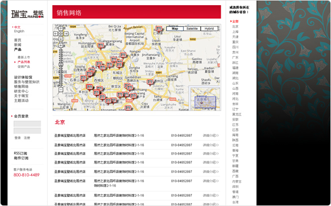Open 服务与壁纸知识 in the sidebar

pyautogui.click(x=26, y=82)
